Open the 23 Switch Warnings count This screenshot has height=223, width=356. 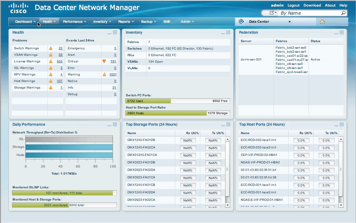(x=60, y=48)
